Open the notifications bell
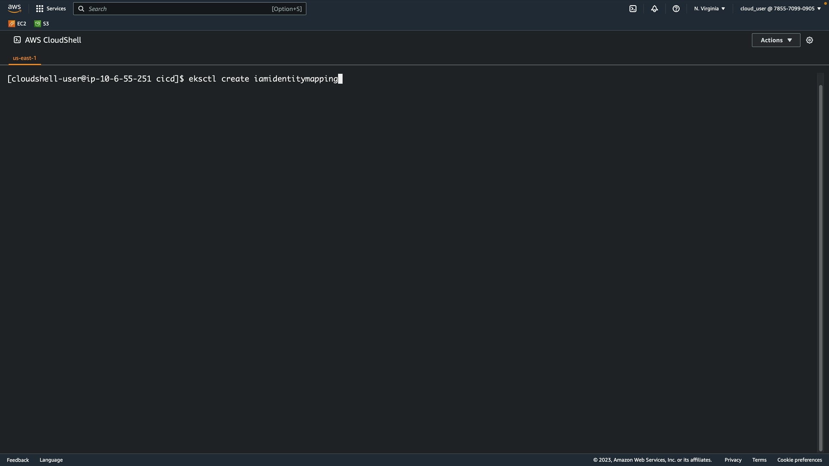The width and height of the screenshot is (829, 466). tap(655, 9)
